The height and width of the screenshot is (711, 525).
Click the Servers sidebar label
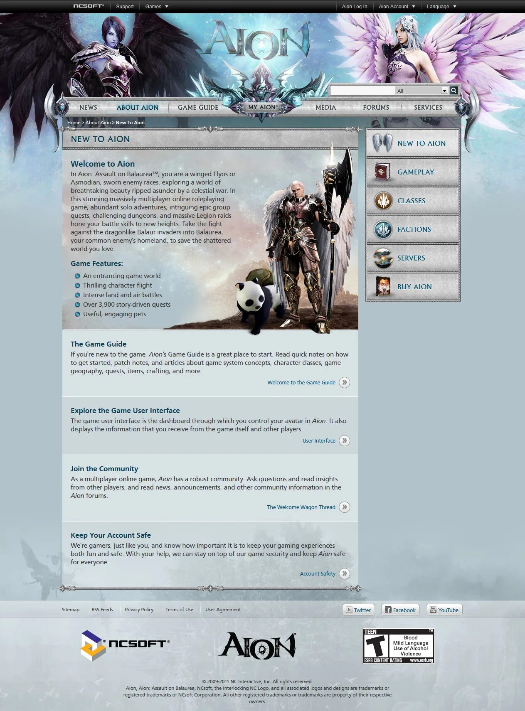(411, 258)
